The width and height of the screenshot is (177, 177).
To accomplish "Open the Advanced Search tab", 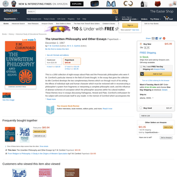I will (x=18, y=23).
